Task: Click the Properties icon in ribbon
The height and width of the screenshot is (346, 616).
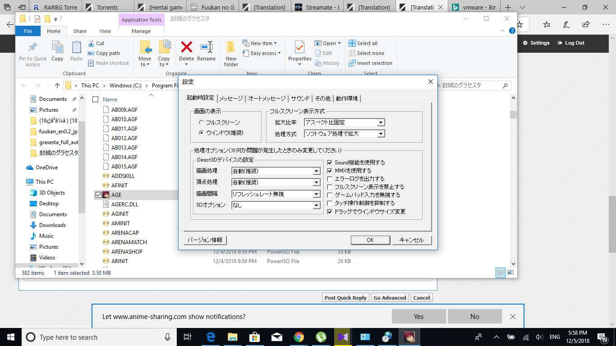Action: (299, 47)
